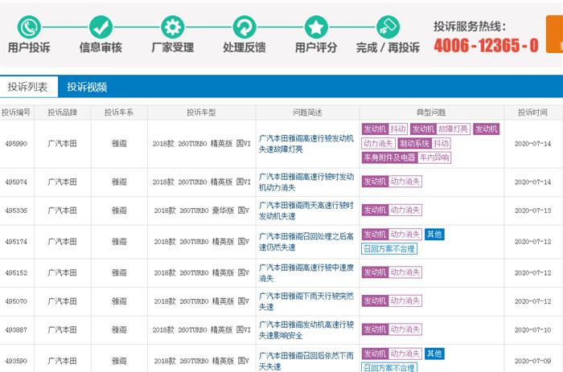The width and height of the screenshot is (563, 372).
Task: Click complaint number 495990
Action: [x=16, y=144]
